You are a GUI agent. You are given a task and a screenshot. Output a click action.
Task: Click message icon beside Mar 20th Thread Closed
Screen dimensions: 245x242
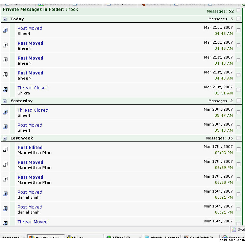point(5,112)
